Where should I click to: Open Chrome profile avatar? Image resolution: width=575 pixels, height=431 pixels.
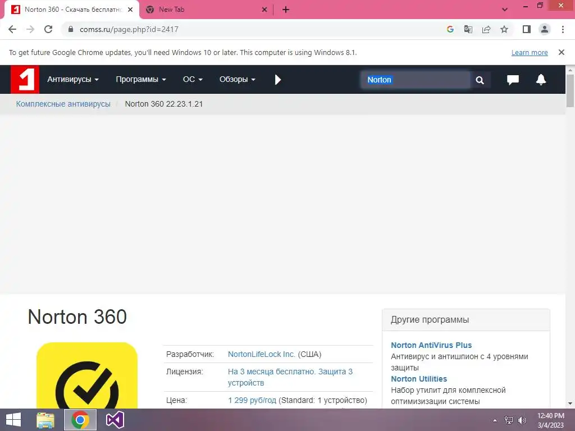click(x=545, y=29)
